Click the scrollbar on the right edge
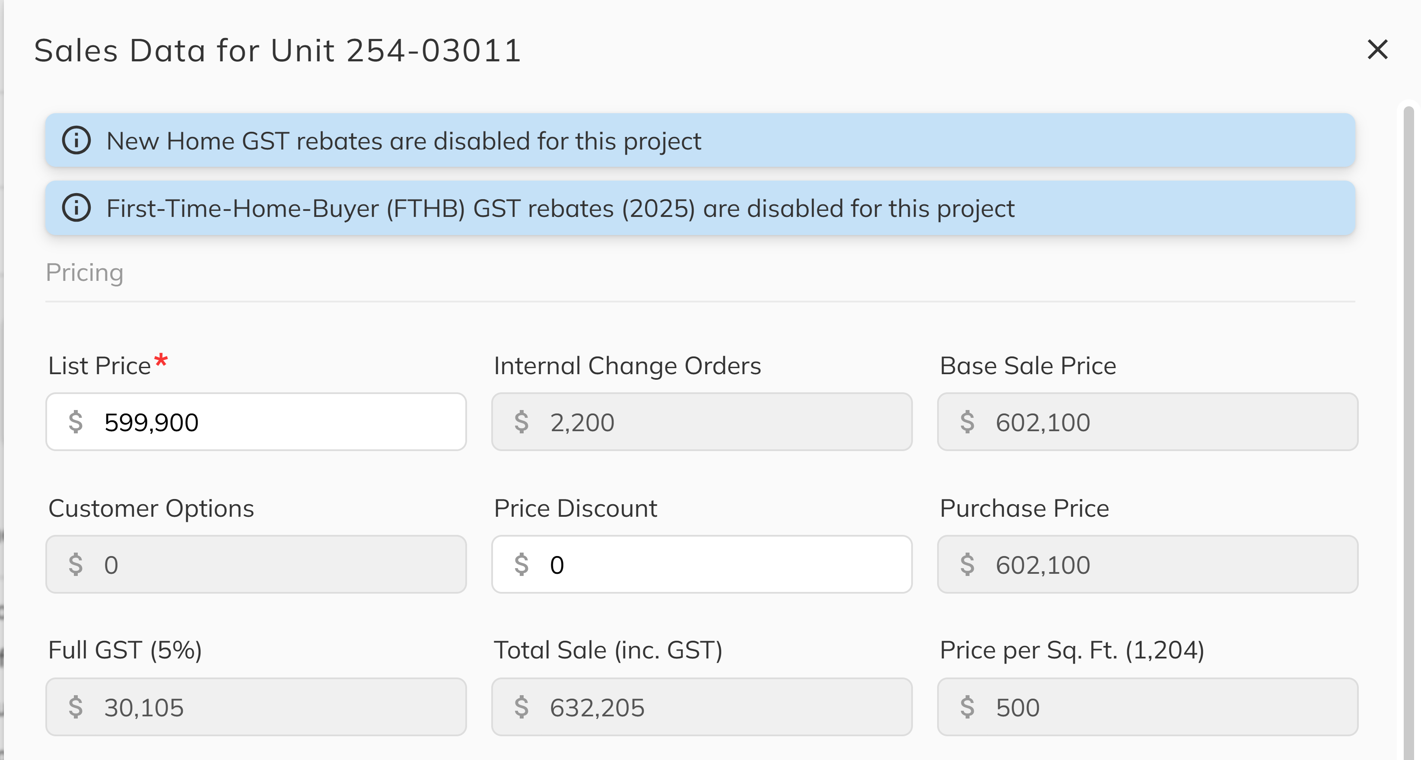1421x760 pixels. [x=1407, y=386]
